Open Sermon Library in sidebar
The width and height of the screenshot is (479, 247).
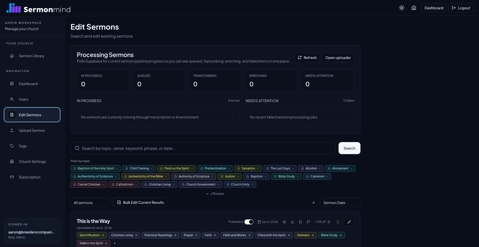coord(32,56)
